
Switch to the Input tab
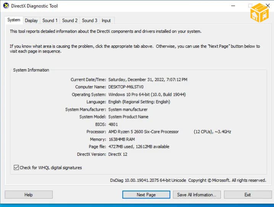click(x=106, y=21)
